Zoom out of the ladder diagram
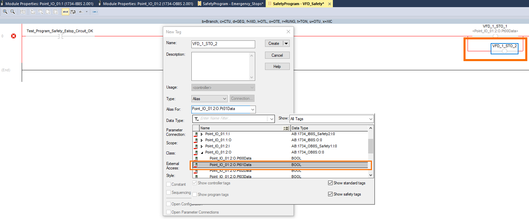529x219 pixels. pyautogui.click(x=13, y=11)
